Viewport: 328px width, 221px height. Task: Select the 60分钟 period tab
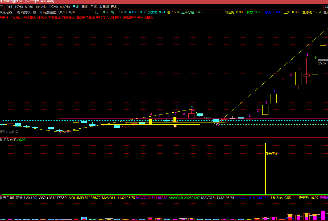(65, 7)
